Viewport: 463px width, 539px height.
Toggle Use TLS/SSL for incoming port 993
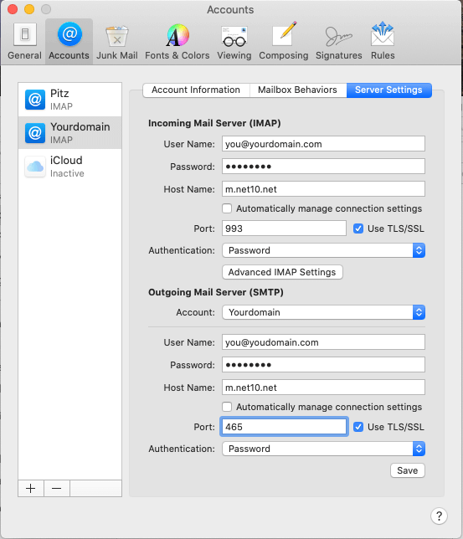pyautogui.click(x=358, y=228)
